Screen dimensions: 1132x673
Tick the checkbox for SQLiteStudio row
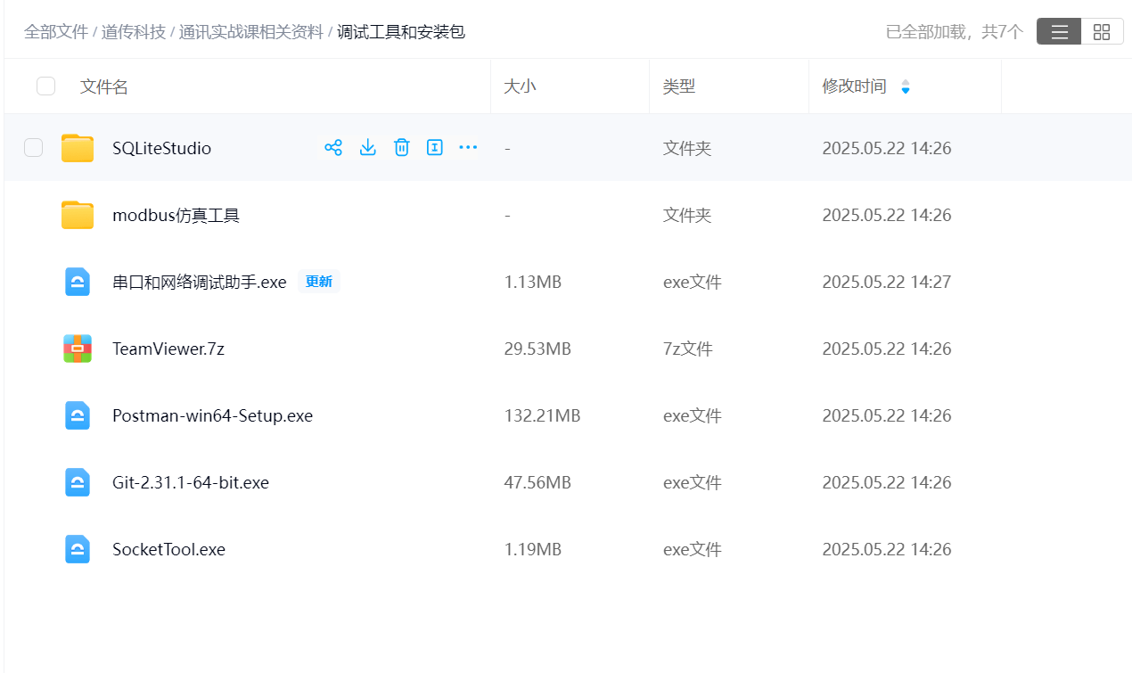point(33,148)
